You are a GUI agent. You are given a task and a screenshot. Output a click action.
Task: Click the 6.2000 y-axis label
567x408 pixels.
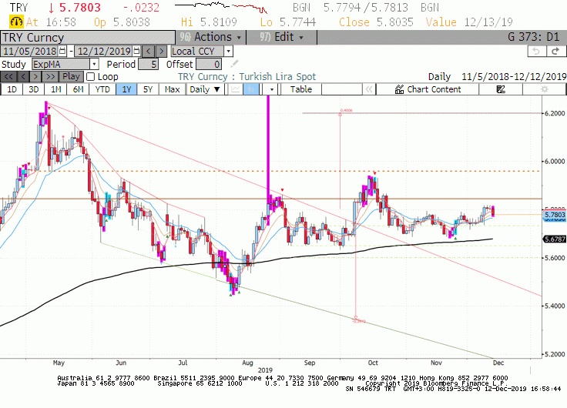(x=555, y=113)
